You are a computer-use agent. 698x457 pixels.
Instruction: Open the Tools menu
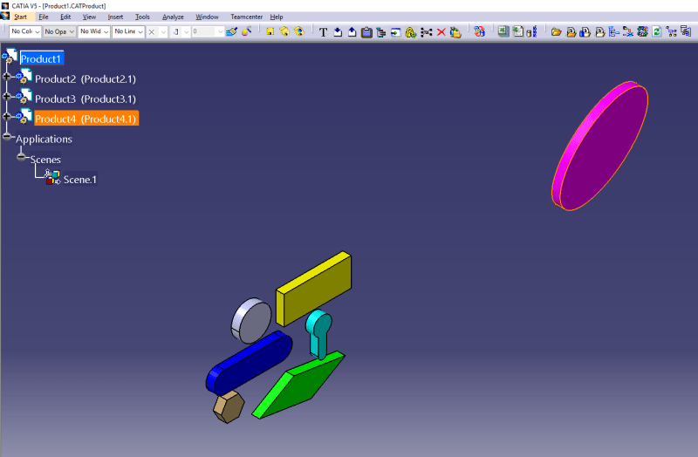142,17
